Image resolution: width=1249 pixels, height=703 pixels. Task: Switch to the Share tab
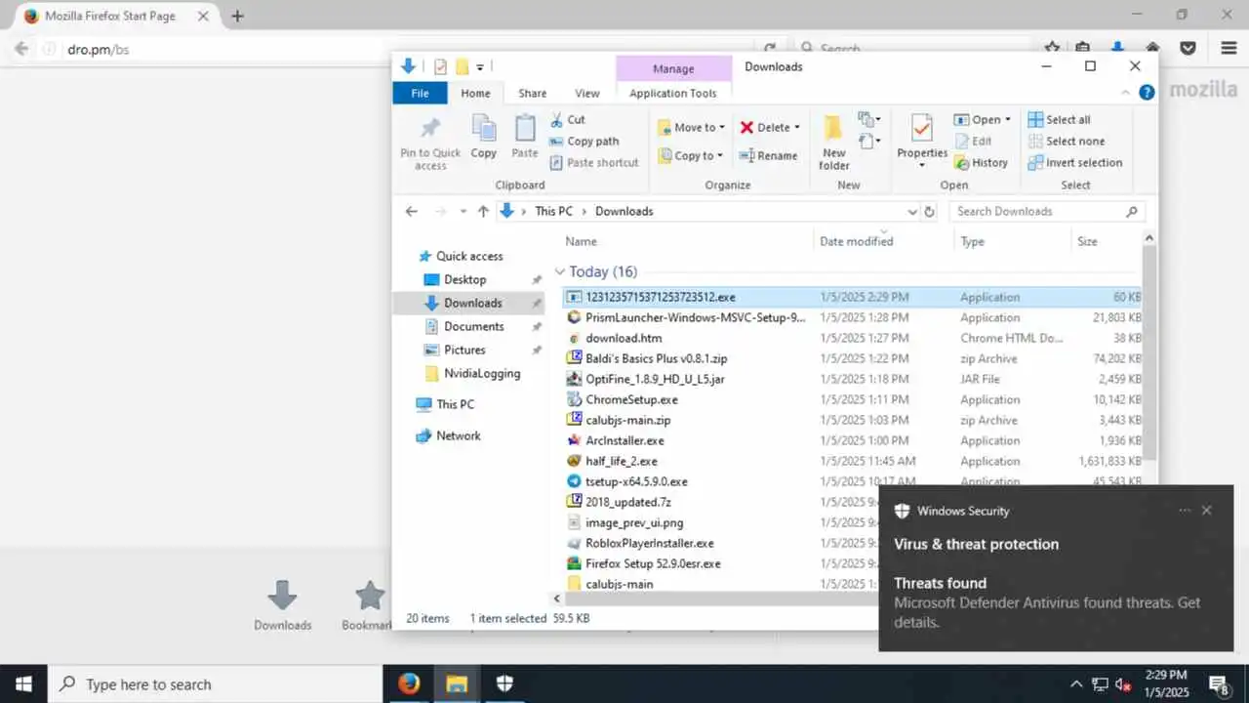point(532,93)
